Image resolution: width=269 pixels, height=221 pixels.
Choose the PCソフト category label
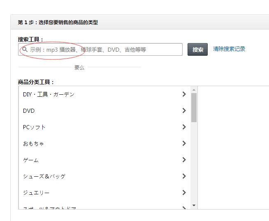click(34, 127)
